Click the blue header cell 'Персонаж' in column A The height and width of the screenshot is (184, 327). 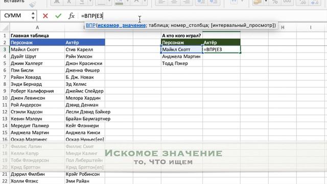[37, 42]
